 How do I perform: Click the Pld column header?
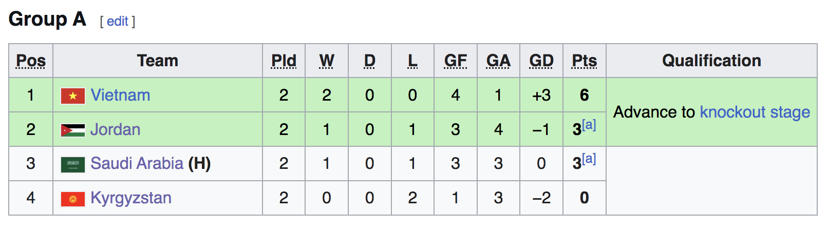(284, 61)
